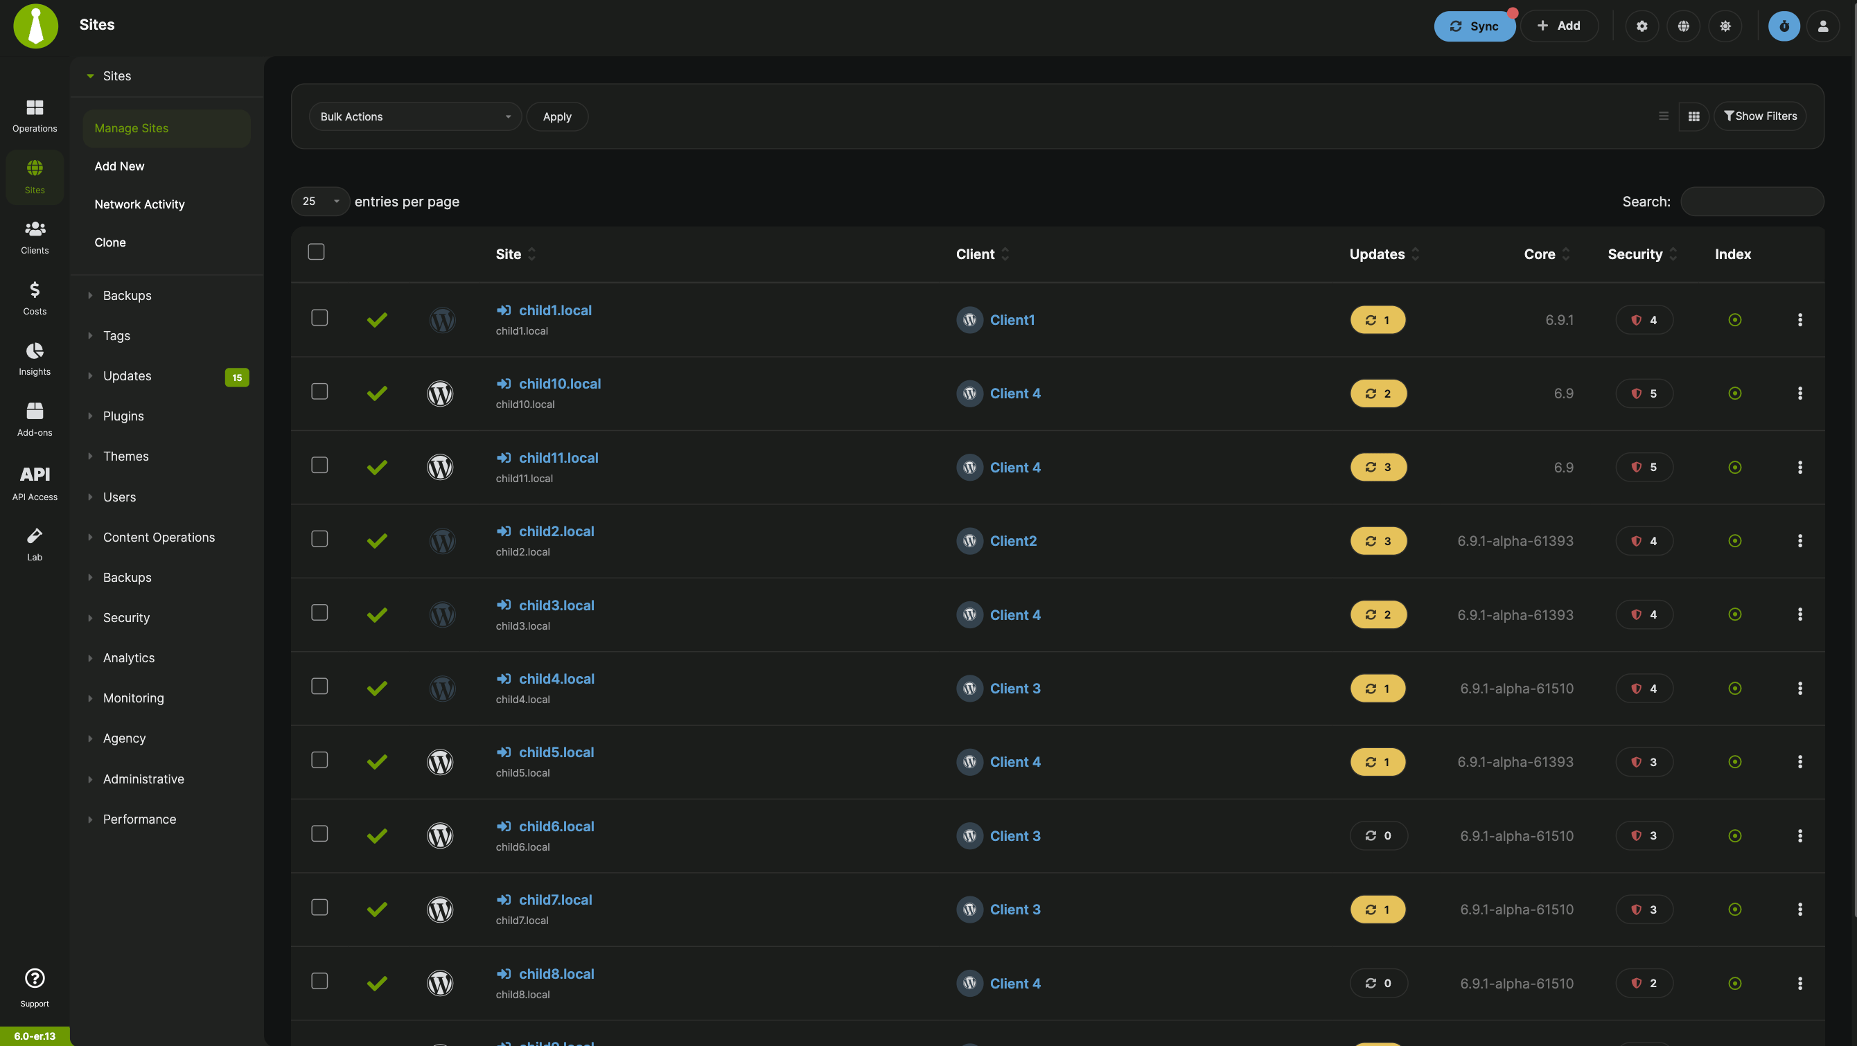
Task: Click the blue stopwatch icon in header
Action: [1784, 26]
